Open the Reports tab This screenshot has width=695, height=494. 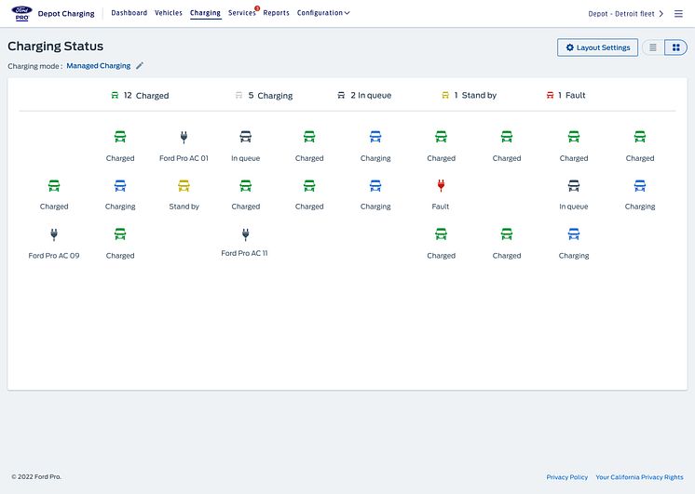click(x=276, y=13)
